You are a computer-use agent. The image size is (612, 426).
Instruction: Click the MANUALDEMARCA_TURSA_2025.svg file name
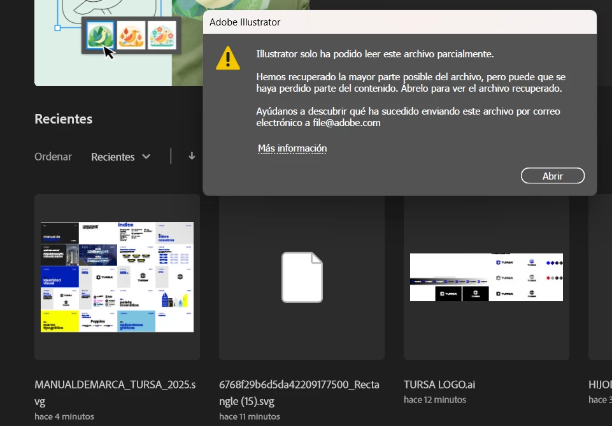point(115,393)
